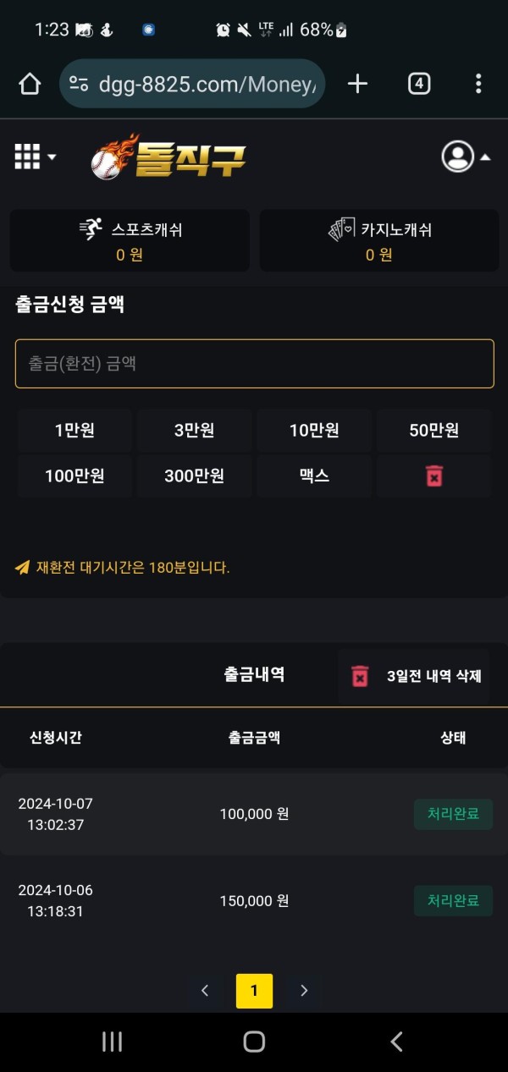Screen dimensions: 508x1072
Task: Select the 스포츠캐쉬 balance panel
Action: coord(130,240)
